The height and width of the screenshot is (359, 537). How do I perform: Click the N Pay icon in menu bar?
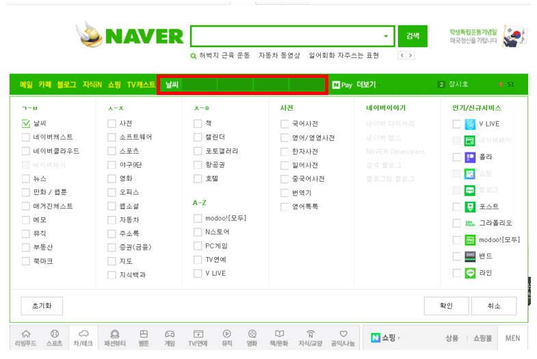click(x=342, y=85)
